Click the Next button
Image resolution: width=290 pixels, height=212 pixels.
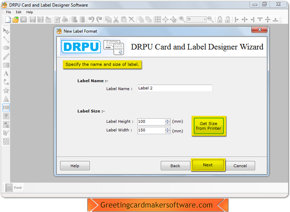pos(208,165)
